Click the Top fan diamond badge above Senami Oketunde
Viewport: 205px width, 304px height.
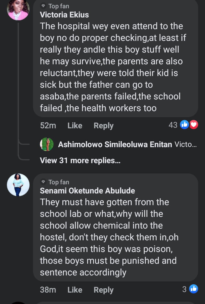pyautogui.click(x=43, y=182)
